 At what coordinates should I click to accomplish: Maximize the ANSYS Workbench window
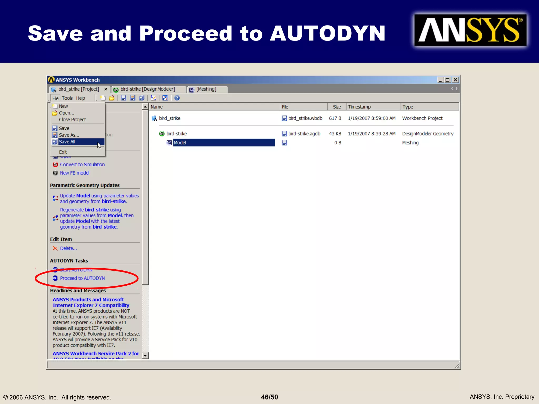[447, 80]
